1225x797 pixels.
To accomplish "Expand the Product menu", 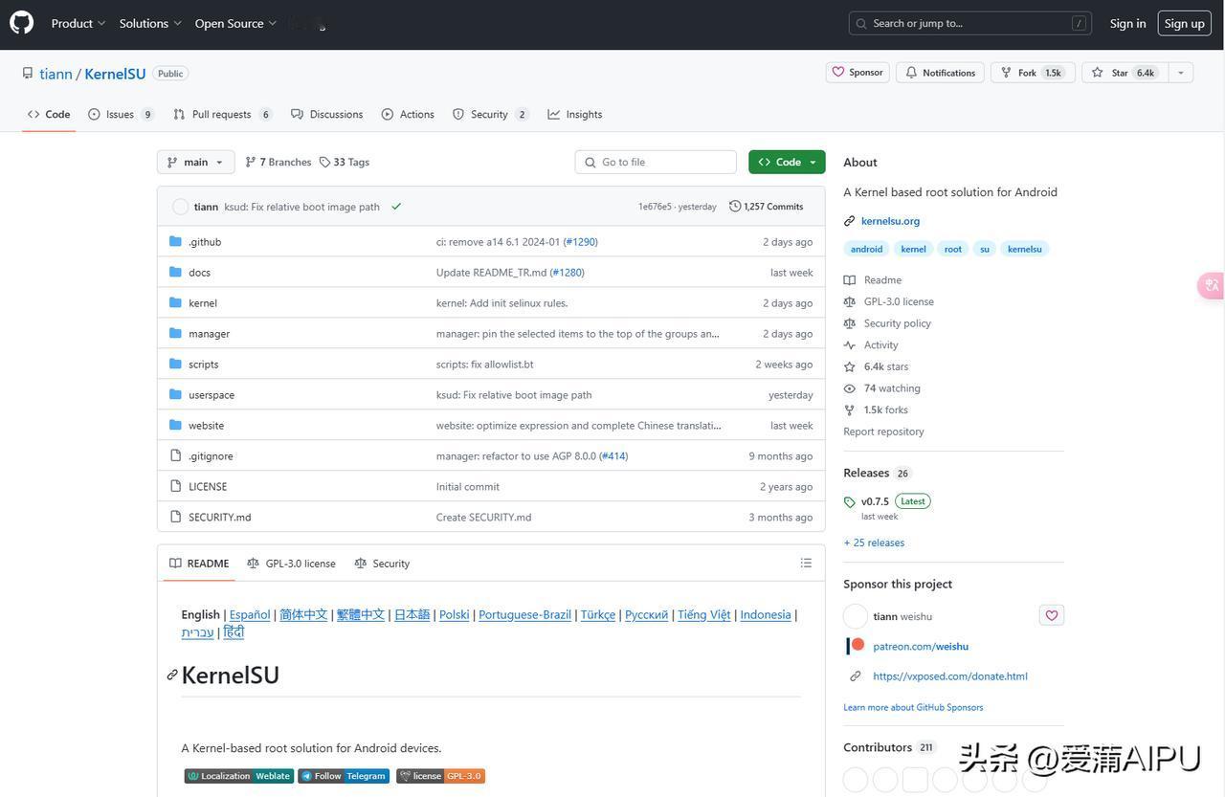I will [78, 23].
